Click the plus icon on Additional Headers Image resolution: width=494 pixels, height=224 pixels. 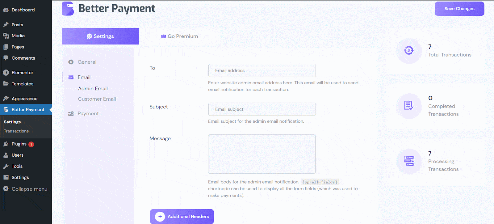[160, 217]
